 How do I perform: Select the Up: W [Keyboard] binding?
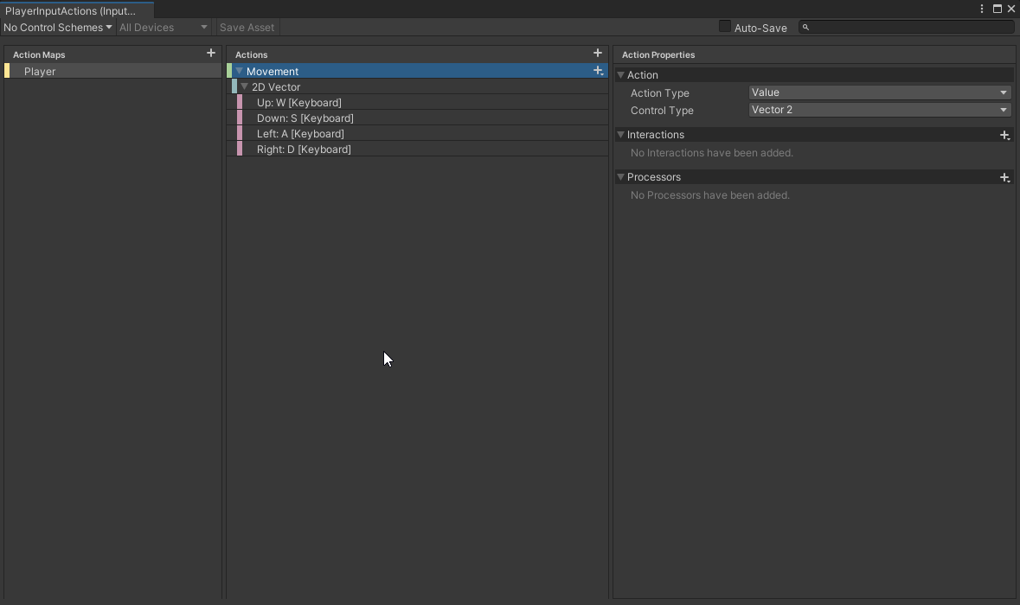point(417,102)
